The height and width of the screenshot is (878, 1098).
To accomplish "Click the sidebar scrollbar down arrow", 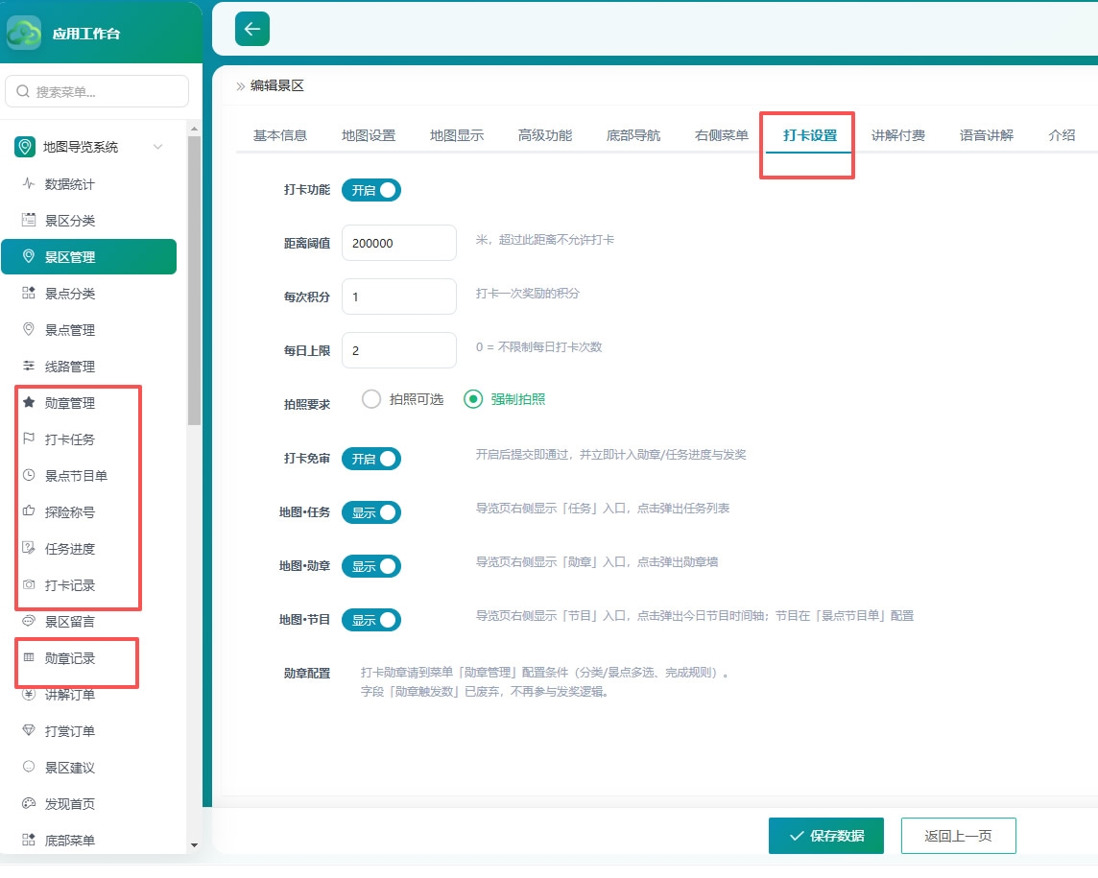I will tap(195, 845).
